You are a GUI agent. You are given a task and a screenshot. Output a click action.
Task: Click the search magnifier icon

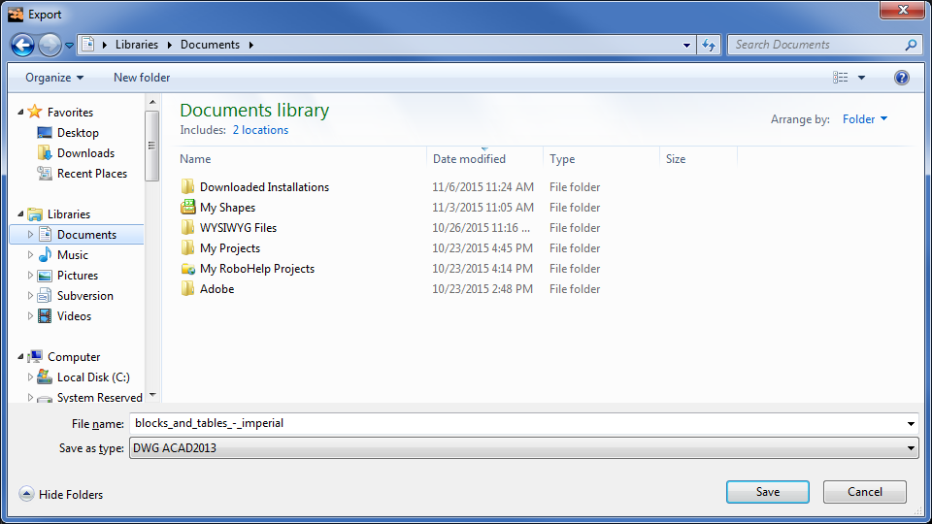[911, 45]
